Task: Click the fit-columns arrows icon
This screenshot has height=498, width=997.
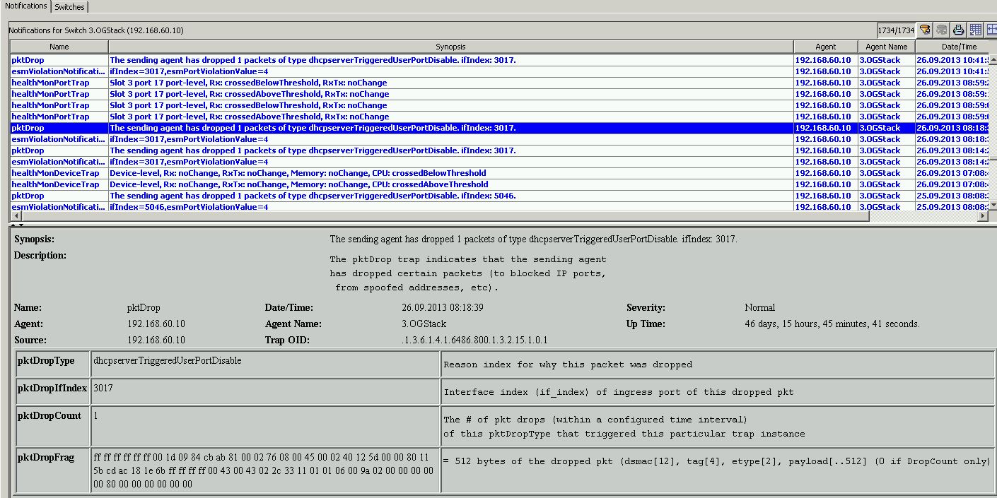Action: (x=991, y=30)
